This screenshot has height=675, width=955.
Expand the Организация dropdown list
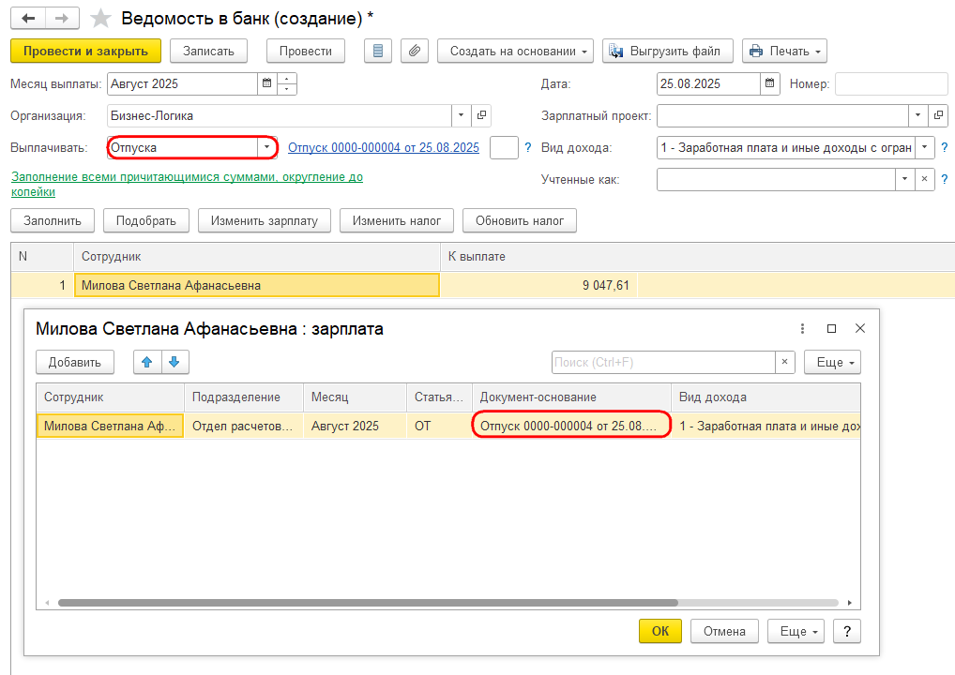click(461, 115)
